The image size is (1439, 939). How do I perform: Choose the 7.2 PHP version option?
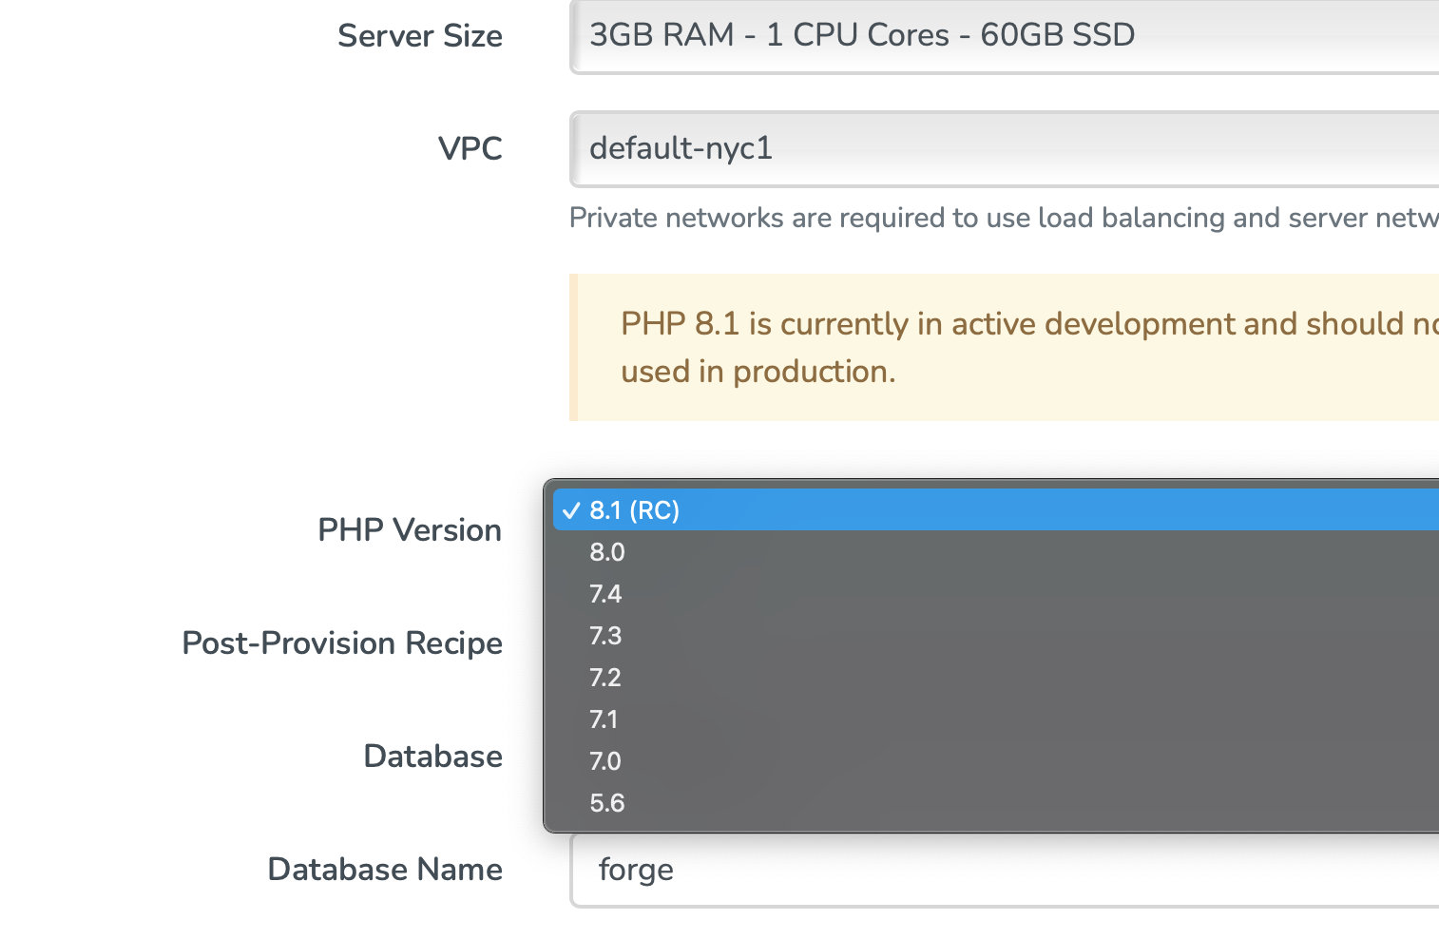(605, 678)
